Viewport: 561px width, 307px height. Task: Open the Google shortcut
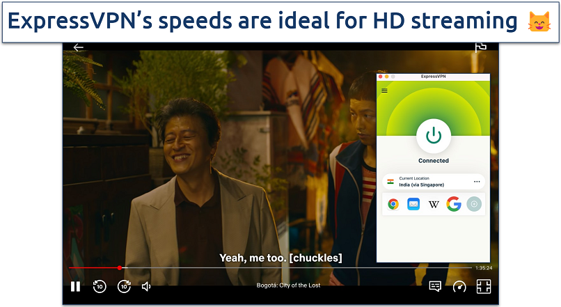[454, 204]
